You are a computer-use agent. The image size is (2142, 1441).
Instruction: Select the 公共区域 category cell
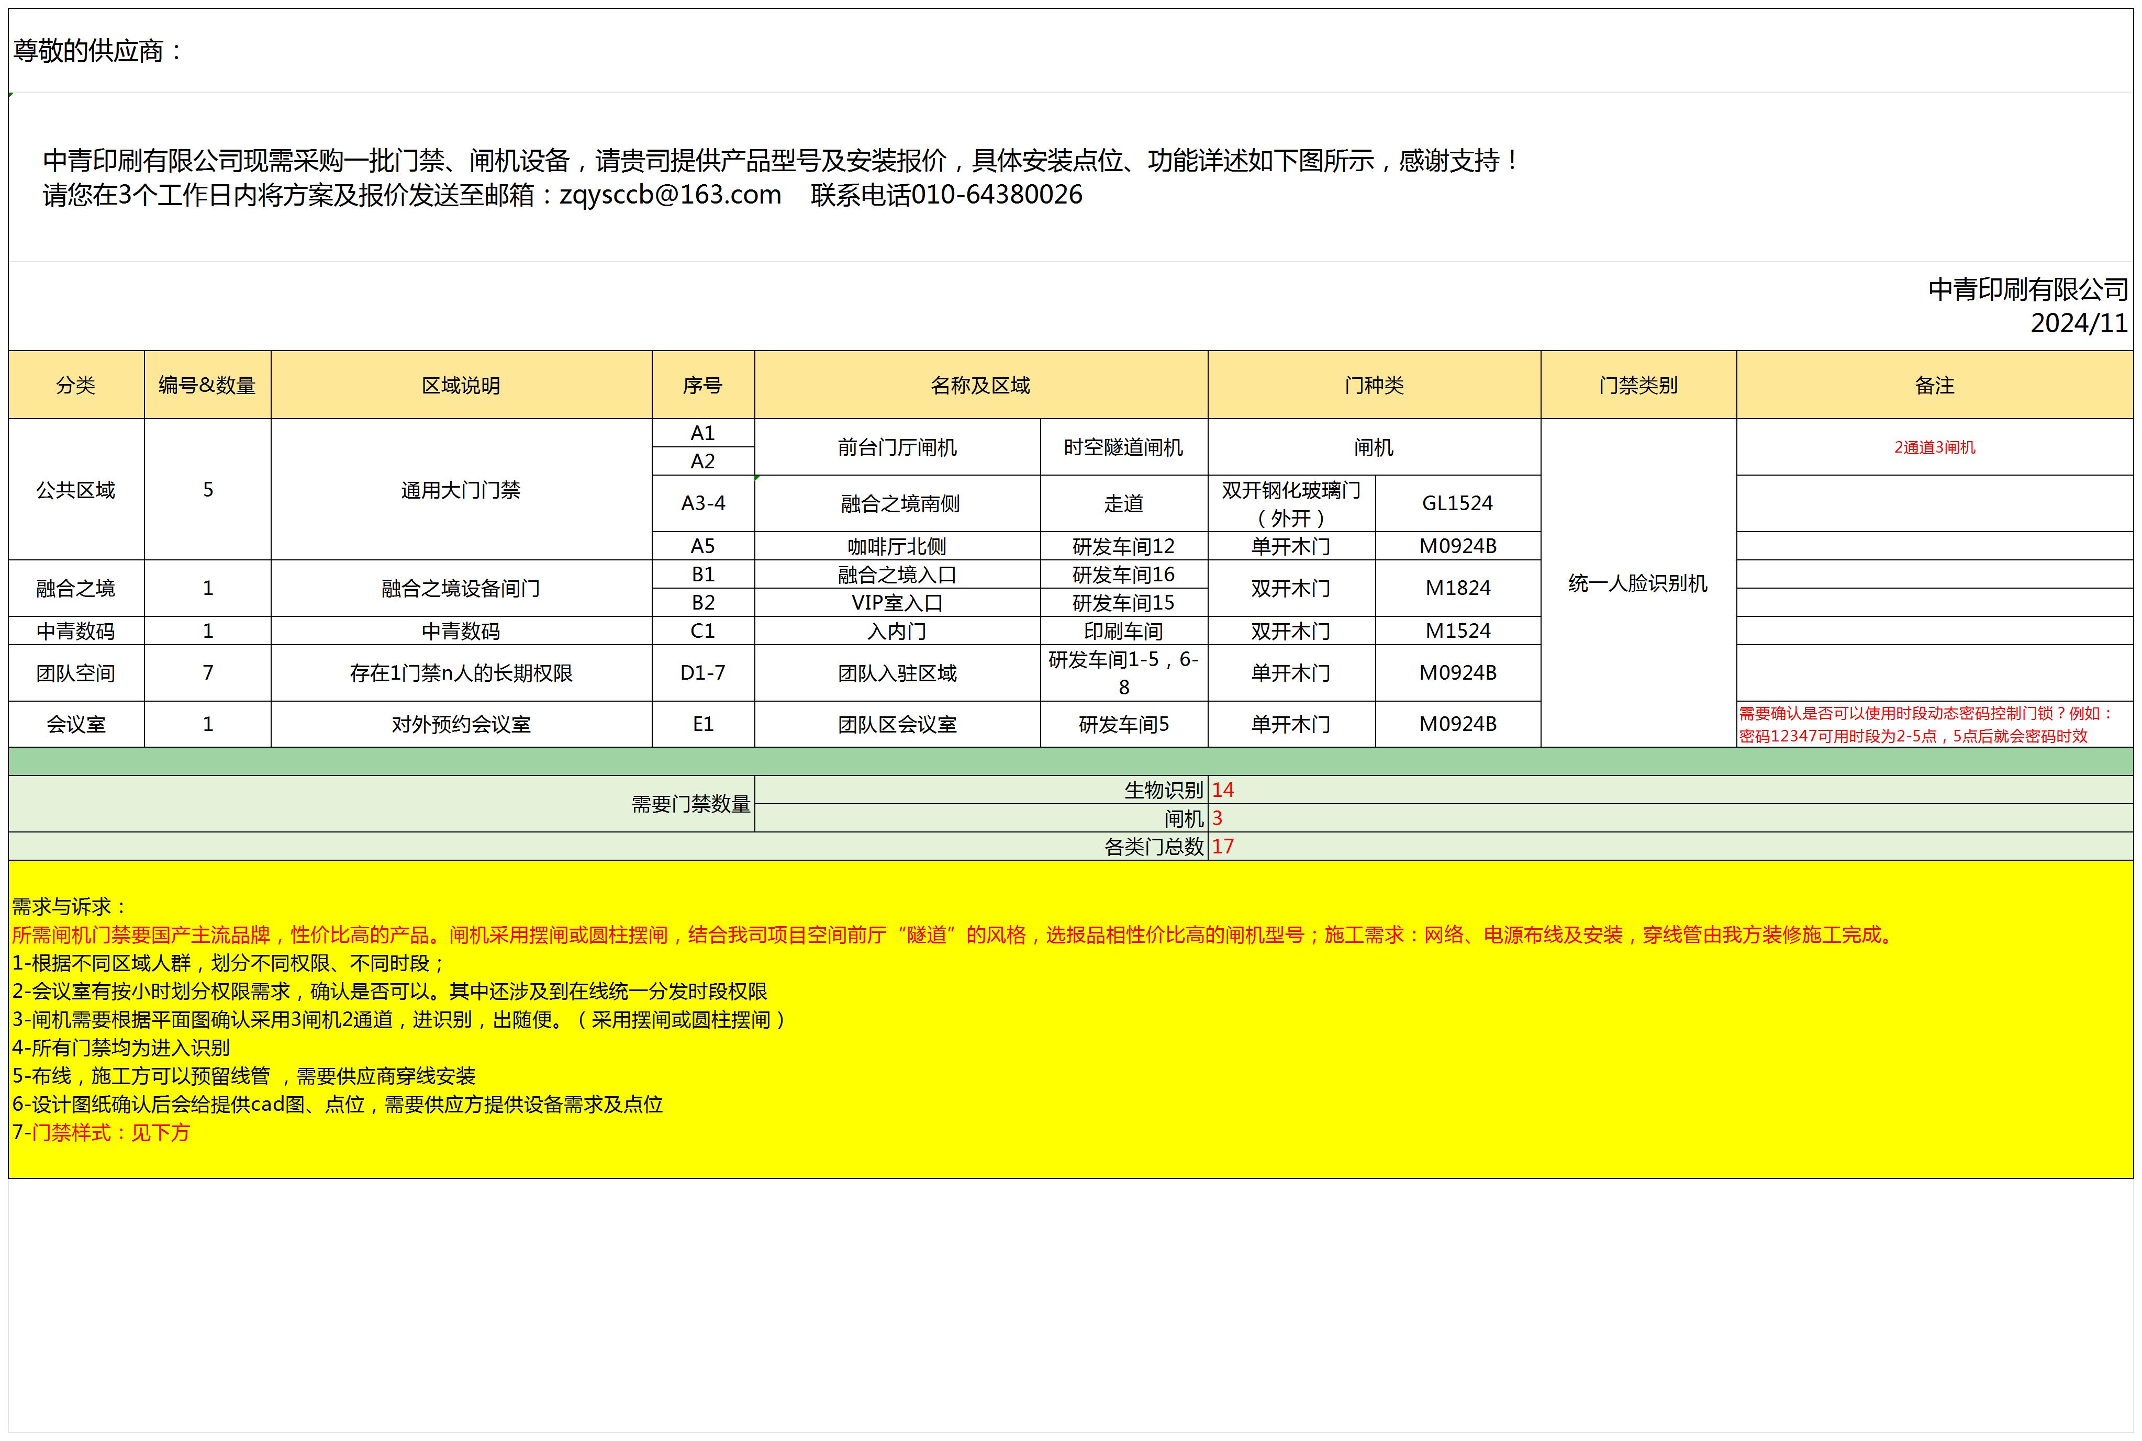tap(76, 490)
